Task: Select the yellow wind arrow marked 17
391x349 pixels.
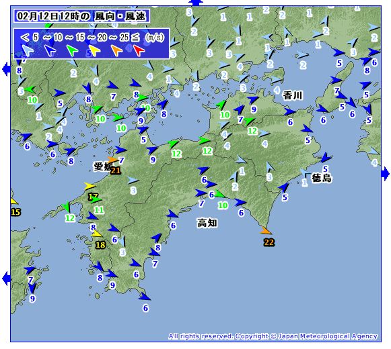Action: point(90,186)
